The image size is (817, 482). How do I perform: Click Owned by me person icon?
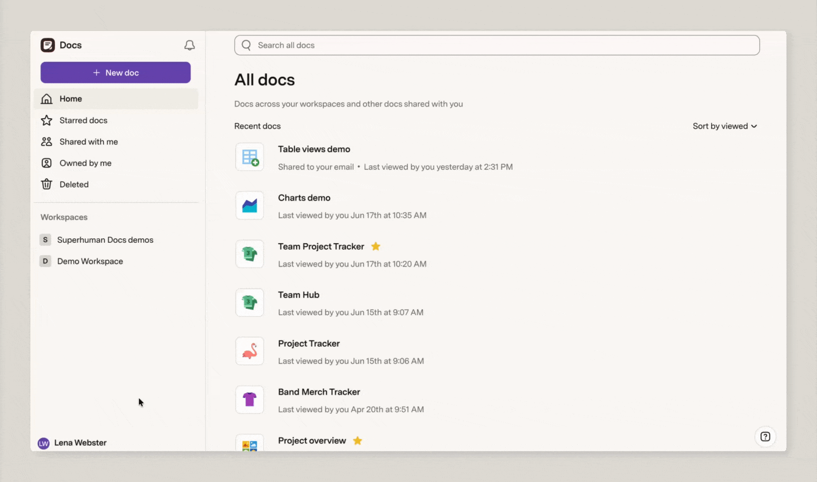46,163
